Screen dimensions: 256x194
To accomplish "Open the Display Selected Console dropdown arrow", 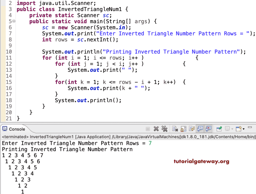I will pos(232,129).
